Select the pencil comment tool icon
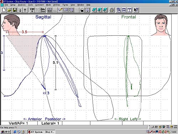178x134 pixels. [60, 10]
